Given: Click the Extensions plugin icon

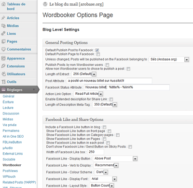Looking at the screenshot, I should (x=3, y=66).
